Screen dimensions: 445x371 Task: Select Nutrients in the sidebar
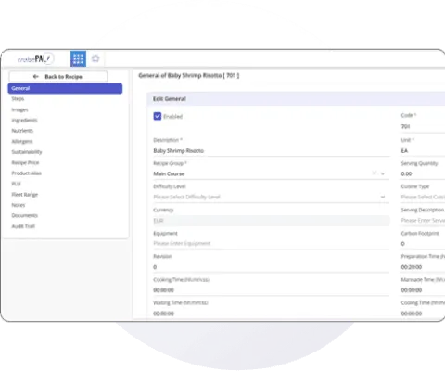click(x=22, y=131)
